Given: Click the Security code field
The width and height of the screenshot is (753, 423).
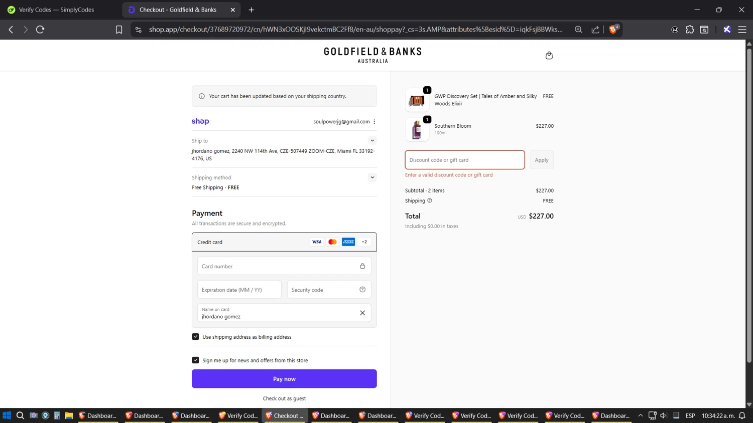Looking at the screenshot, I should [329, 290].
